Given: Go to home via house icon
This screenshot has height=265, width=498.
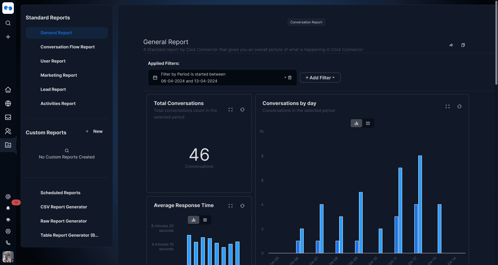Looking at the screenshot, I should click(8, 90).
